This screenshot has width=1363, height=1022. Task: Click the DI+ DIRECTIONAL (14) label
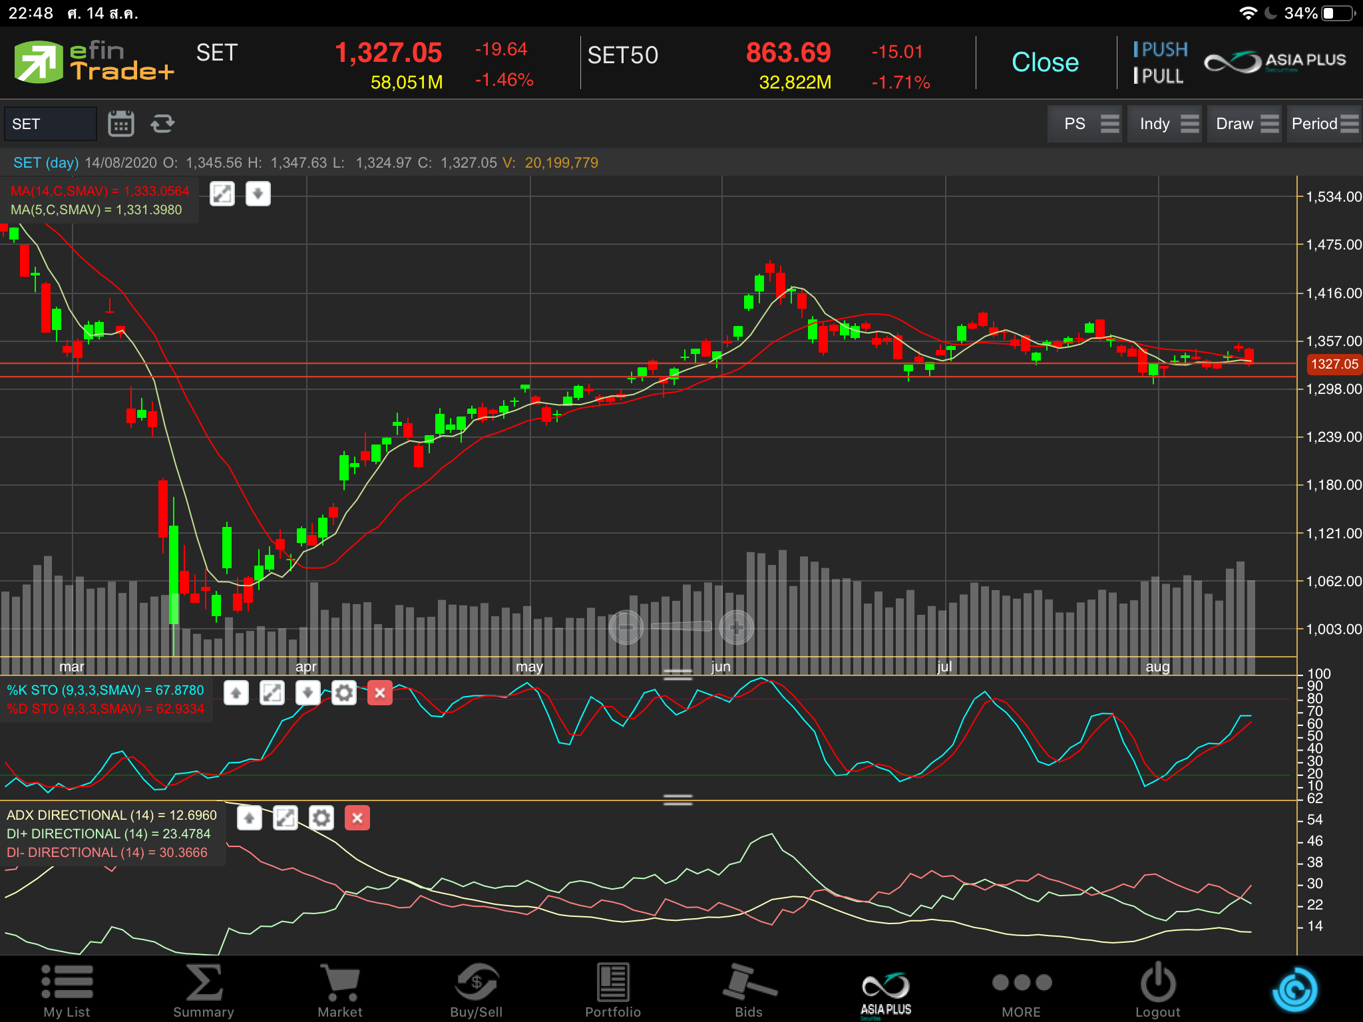click(108, 834)
